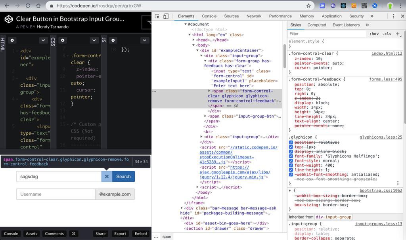Open the forms.less:405 source link
Image resolution: width=406 pixels, height=240 pixels.
(385, 79)
